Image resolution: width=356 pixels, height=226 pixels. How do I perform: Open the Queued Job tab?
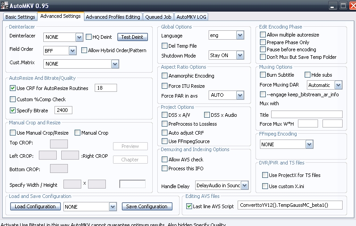158,17
